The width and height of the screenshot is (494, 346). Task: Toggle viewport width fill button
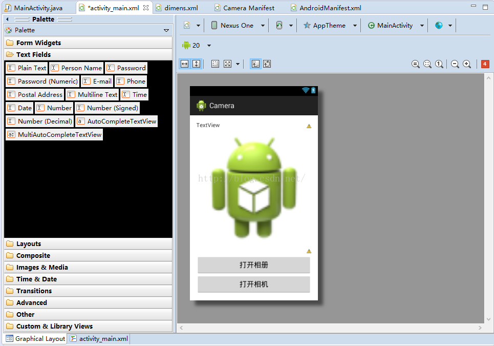tap(185, 64)
